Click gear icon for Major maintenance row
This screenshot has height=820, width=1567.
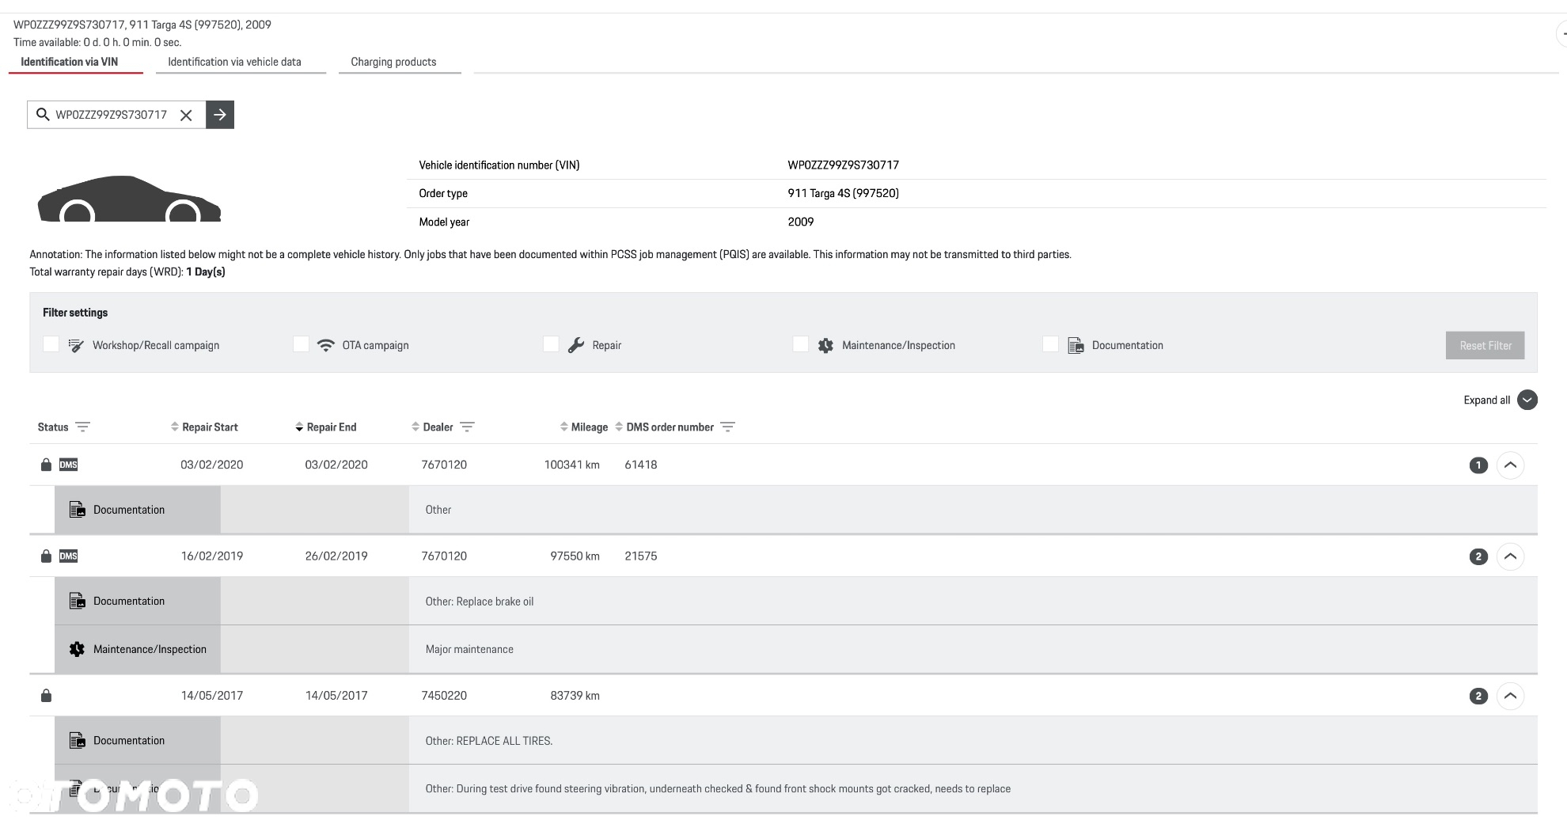coord(77,649)
